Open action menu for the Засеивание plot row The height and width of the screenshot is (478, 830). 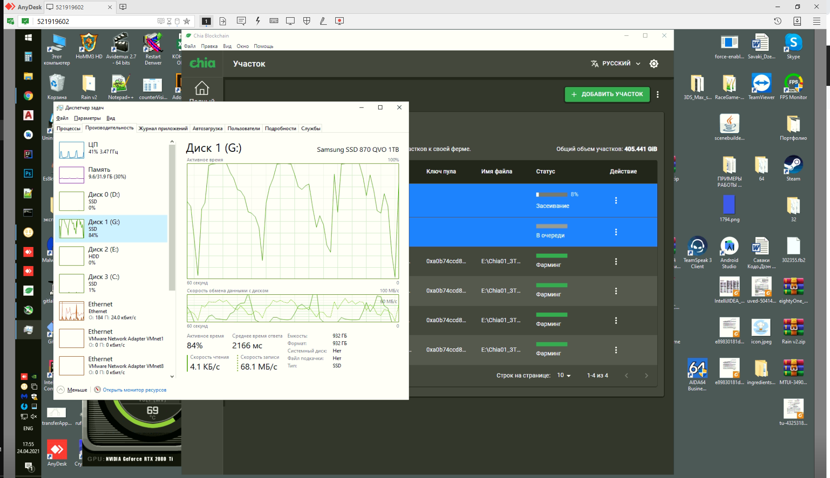(x=616, y=200)
